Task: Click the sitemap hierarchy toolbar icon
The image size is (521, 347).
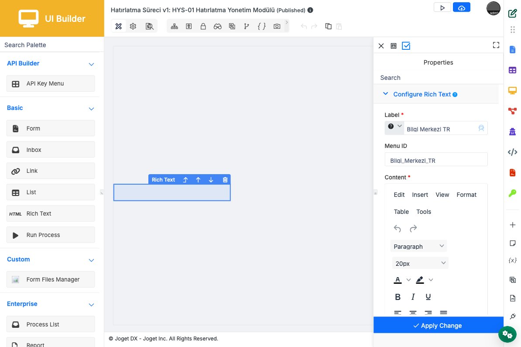Action: point(175,26)
